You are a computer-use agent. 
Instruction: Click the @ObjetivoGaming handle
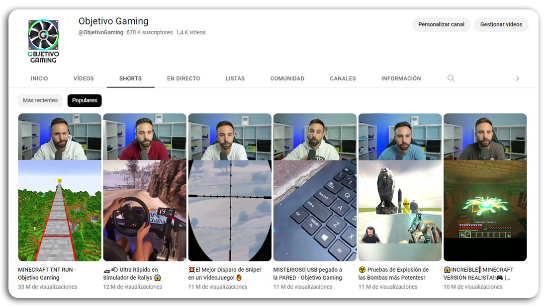101,32
